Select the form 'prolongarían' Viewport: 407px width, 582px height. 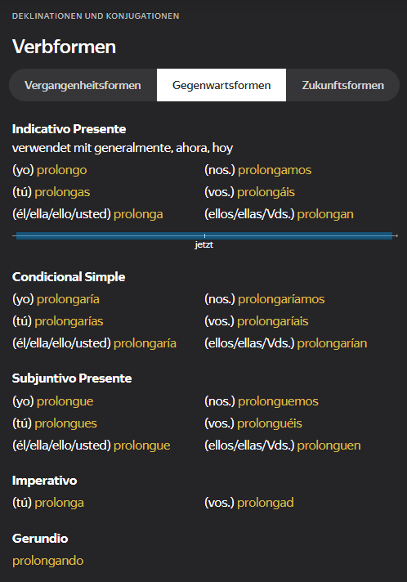332,343
